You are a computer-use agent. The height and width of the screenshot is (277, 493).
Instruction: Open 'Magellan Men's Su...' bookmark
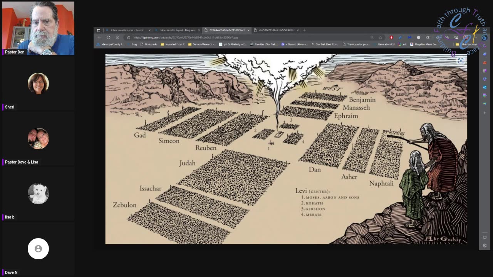[424, 44]
